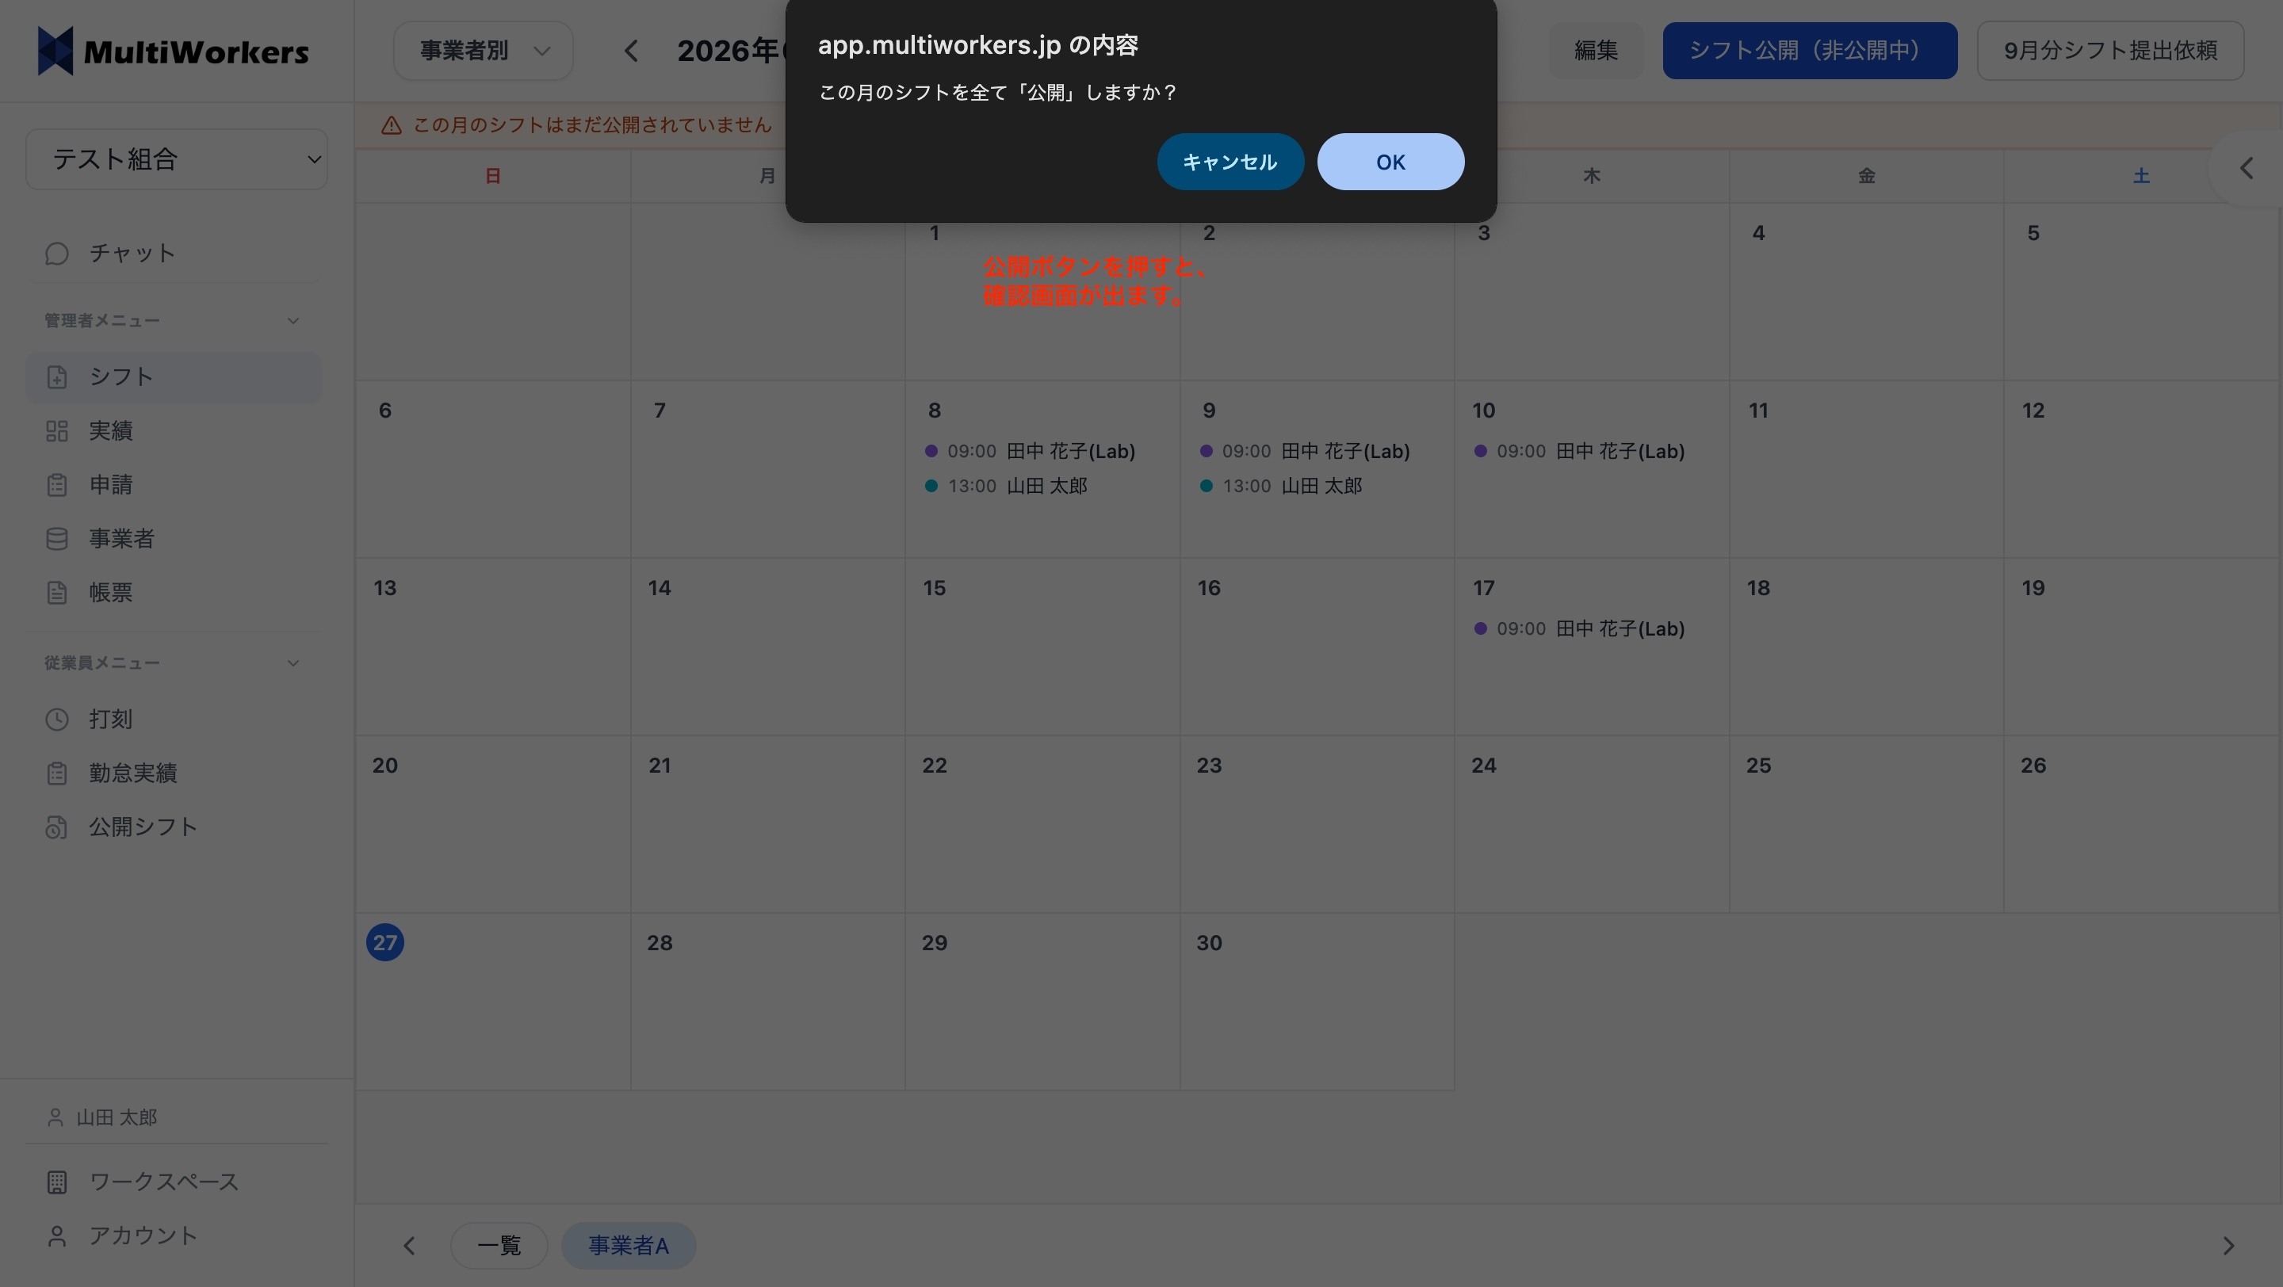Click シフト公開（非公開中） button
2283x1287 pixels.
pos(1810,51)
